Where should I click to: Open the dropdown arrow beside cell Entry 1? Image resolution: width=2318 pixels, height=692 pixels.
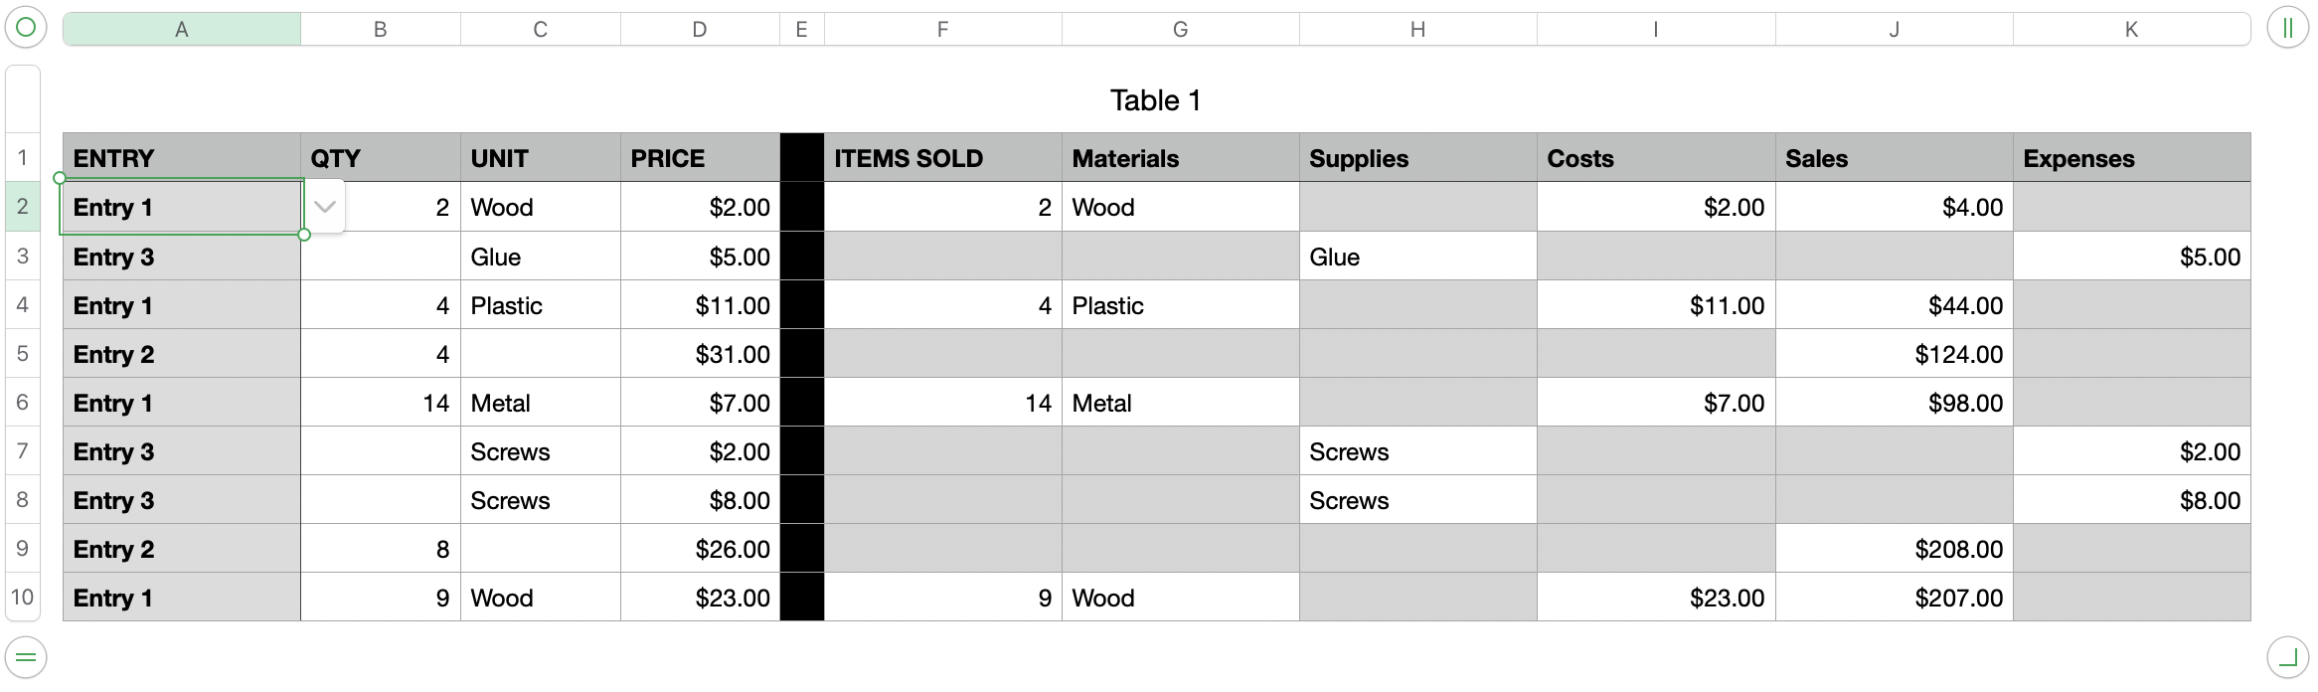325,207
